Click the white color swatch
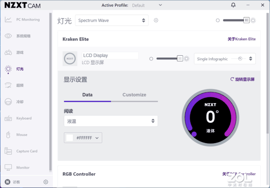 pyautogui.click(x=70, y=138)
